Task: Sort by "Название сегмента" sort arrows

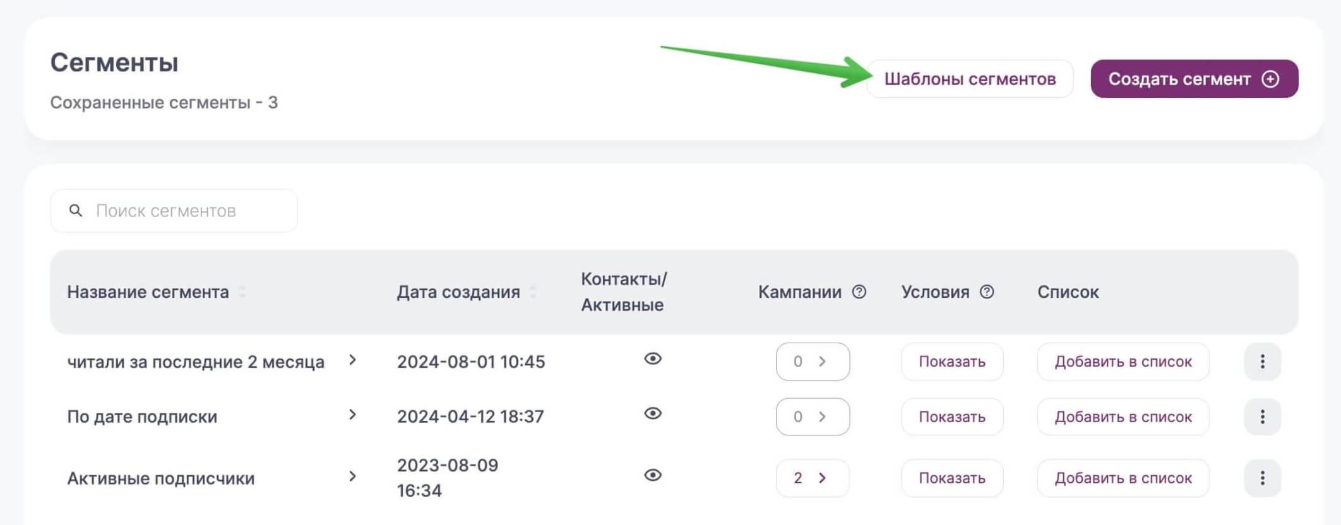Action: (242, 292)
